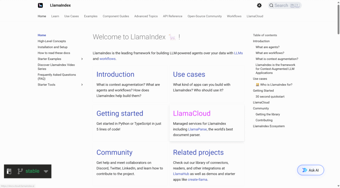Open the Use cases card heading

[189, 74]
